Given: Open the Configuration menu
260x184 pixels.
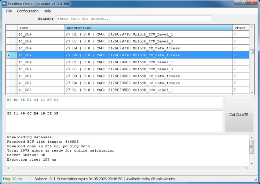Looking at the screenshot, I should (x=28, y=11).
